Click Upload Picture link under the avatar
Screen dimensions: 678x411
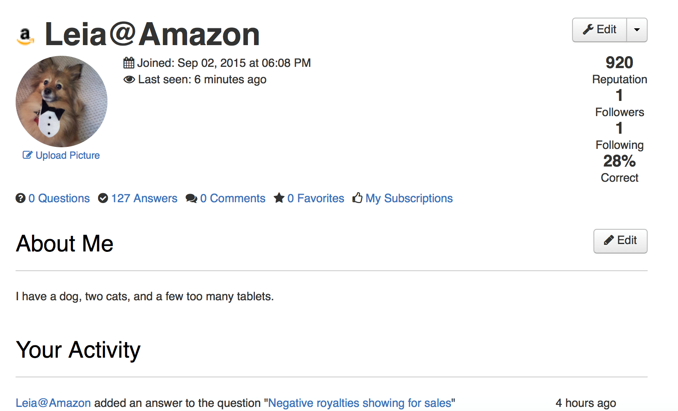coord(67,155)
